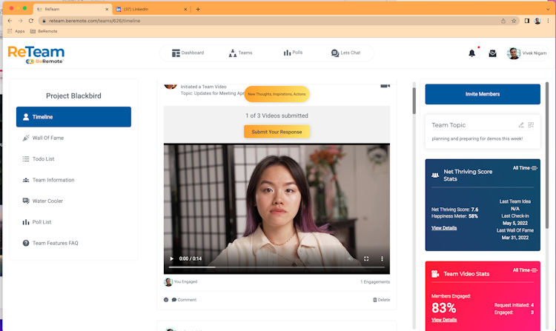Image resolution: width=556 pixels, height=331 pixels.
Task: Click Submit Your Response button
Action: (277, 132)
